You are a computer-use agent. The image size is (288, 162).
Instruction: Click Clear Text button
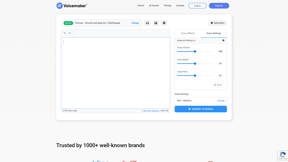[x=164, y=111]
